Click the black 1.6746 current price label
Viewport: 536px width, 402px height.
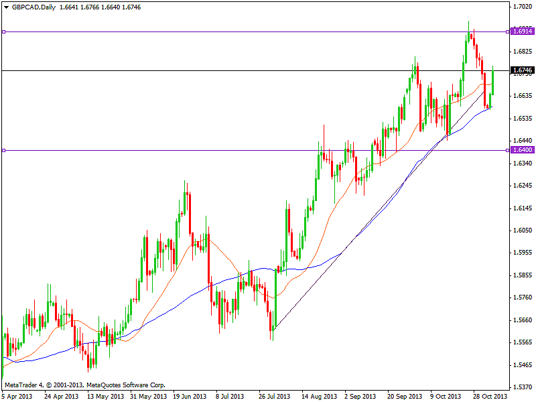point(521,70)
